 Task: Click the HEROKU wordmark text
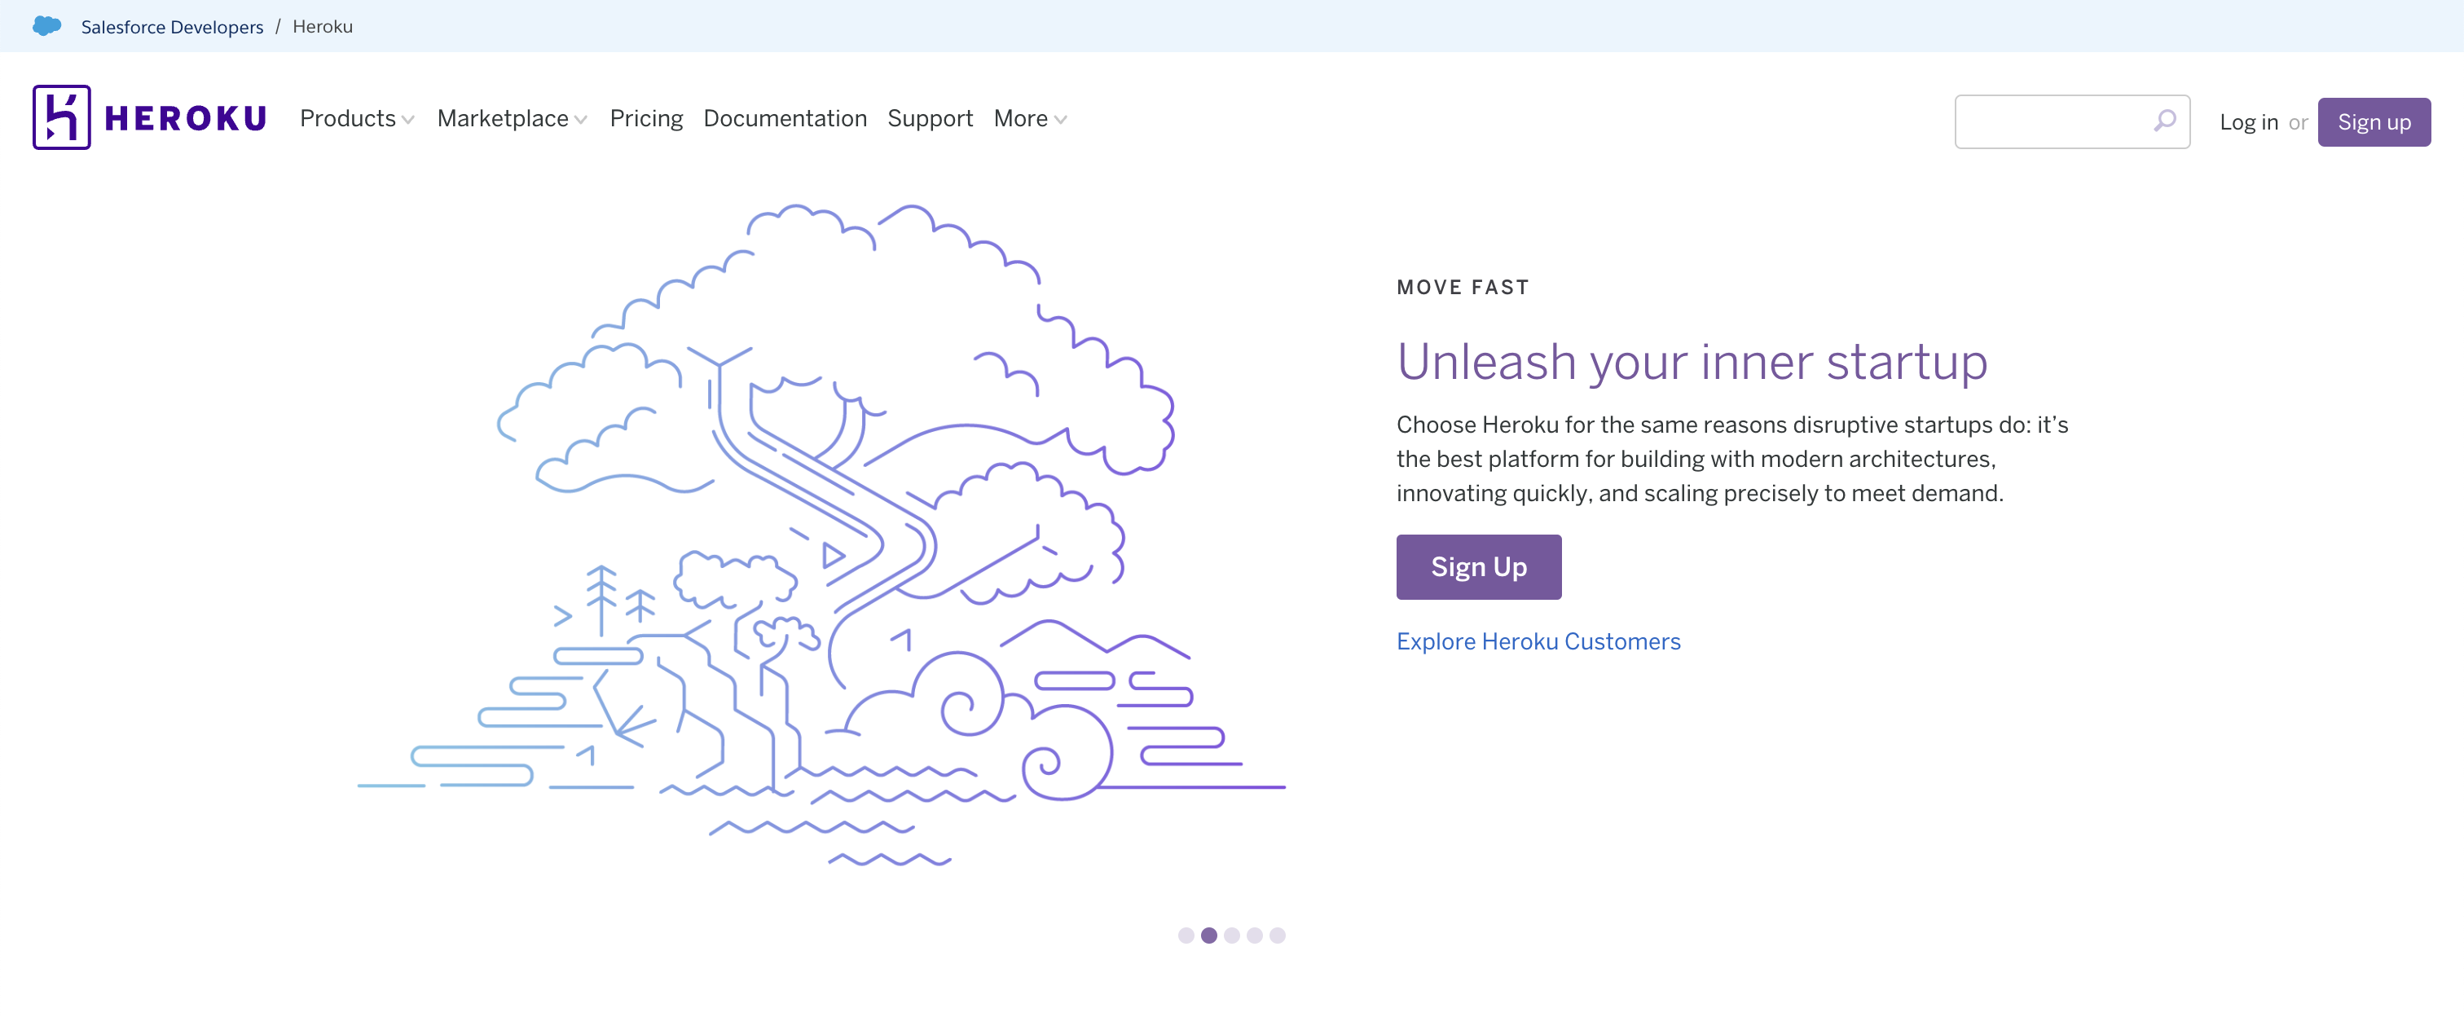pos(186,119)
